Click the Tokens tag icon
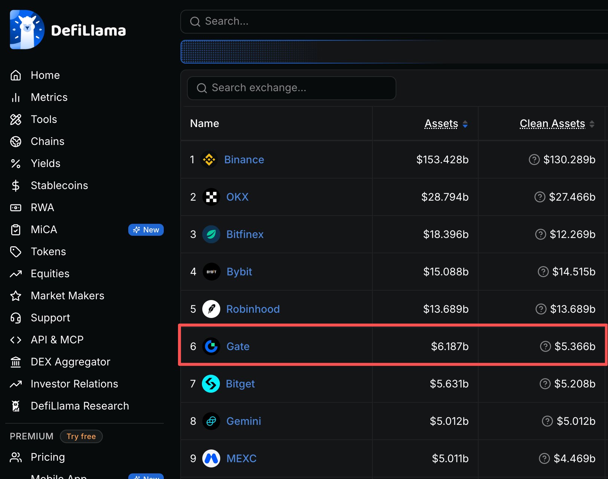 pyautogui.click(x=16, y=251)
